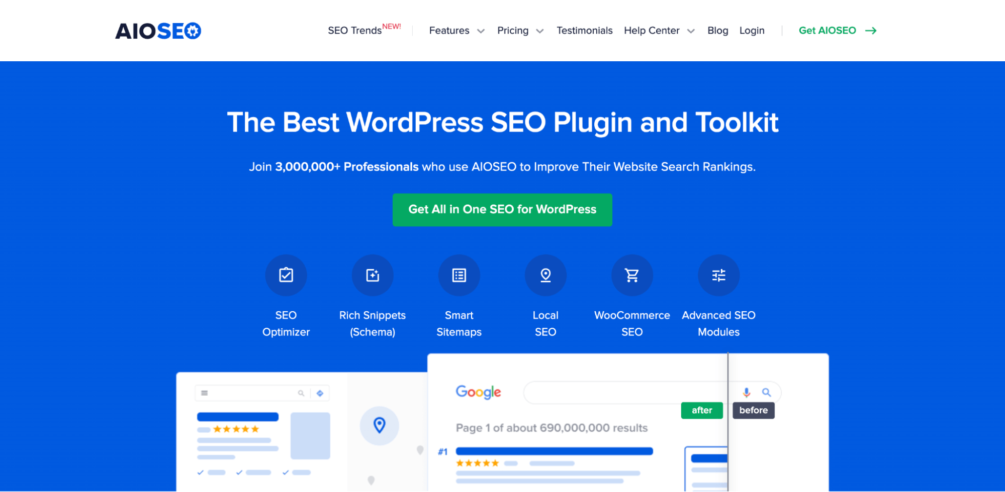Open the Local SEO map pin icon
Image resolution: width=1005 pixels, height=492 pixels.
(x=545, y=275)
